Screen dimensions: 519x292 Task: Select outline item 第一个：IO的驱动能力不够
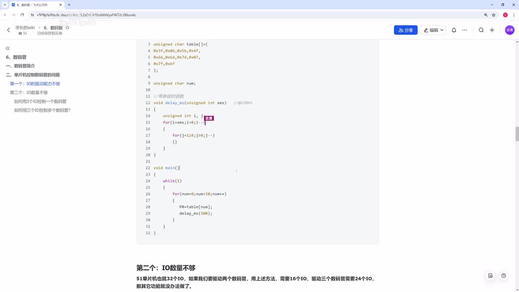(35, 84)
